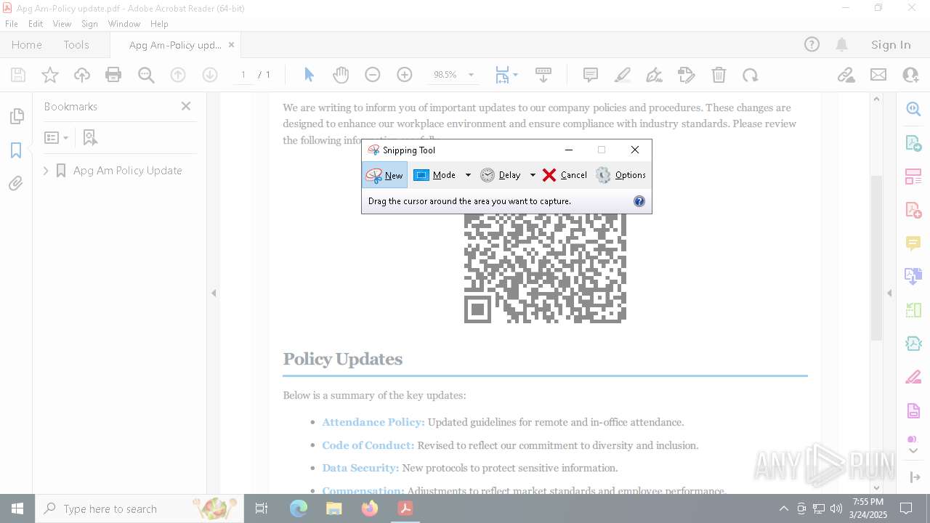
Task: Click Sign In
Action: (x=891, y=44)
